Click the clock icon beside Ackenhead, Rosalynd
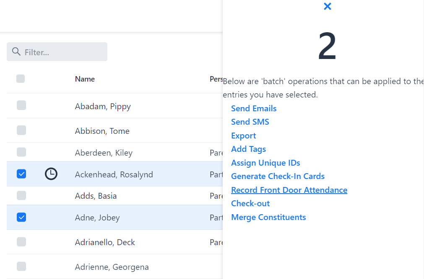Screen dimensions: 424x279 (51, 174)
